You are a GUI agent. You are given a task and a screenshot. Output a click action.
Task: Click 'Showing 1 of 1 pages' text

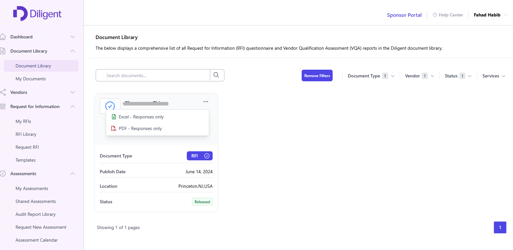tap(118, 227)
